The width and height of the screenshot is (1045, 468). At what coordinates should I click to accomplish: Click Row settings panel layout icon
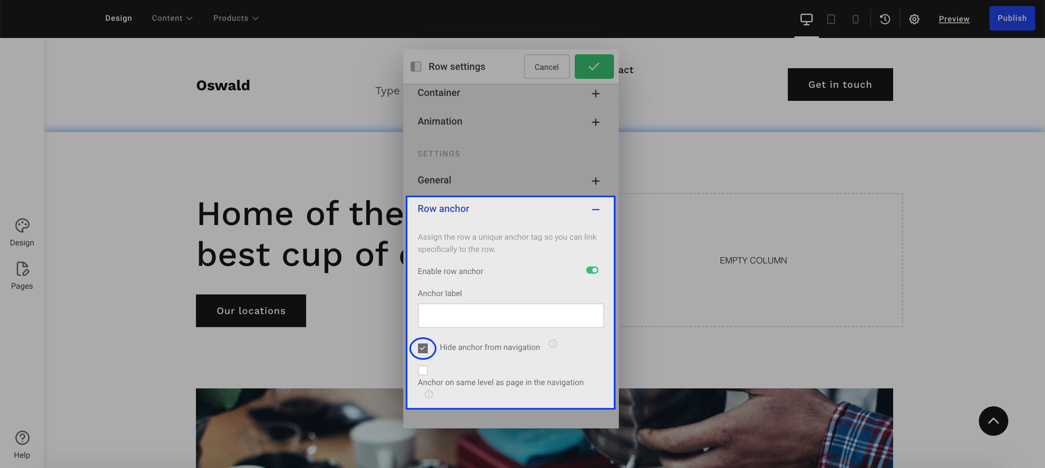tap(416, 67)
